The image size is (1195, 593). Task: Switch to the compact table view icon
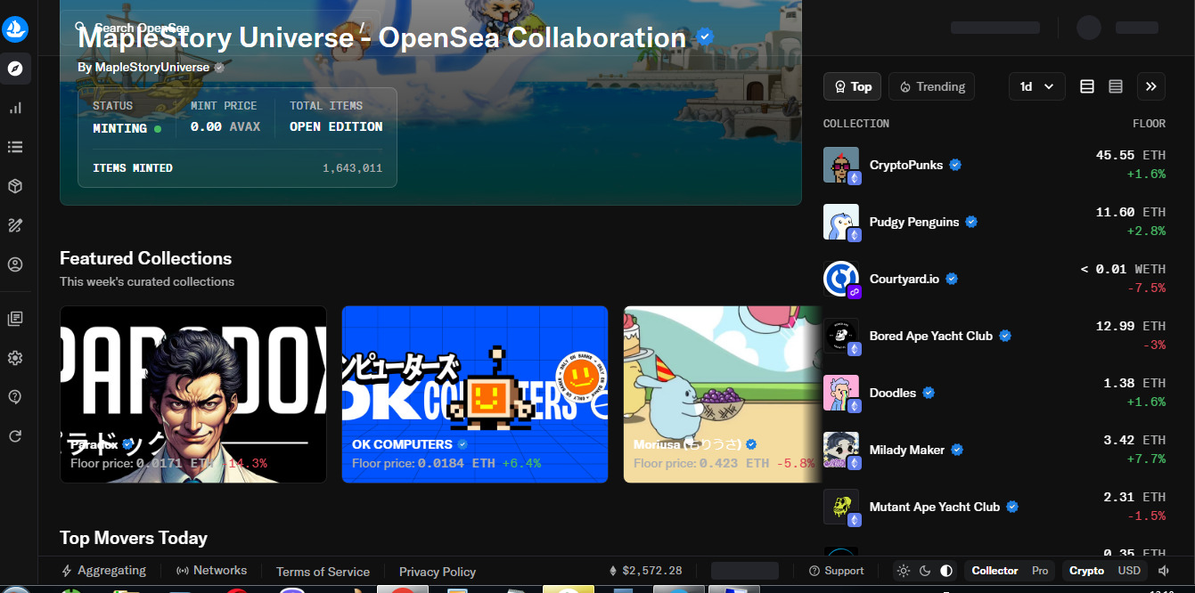pyautogui.click(x=1116, y=86)
